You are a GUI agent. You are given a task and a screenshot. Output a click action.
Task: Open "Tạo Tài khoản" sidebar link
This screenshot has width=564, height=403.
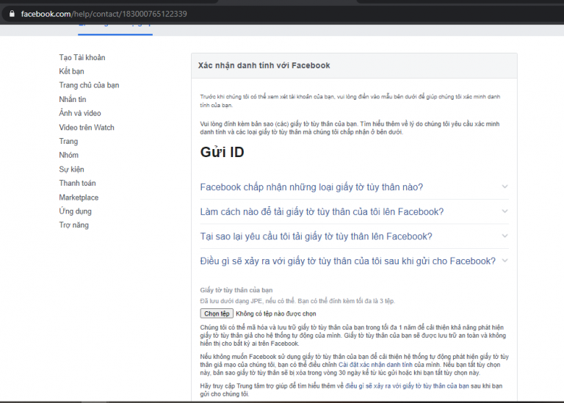pos(82,57)
